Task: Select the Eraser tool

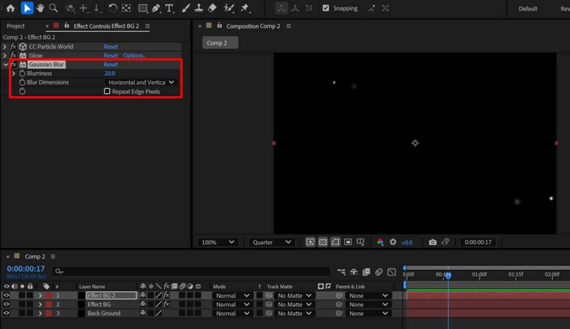Action: pyautogui.click(x=212, y=8)
